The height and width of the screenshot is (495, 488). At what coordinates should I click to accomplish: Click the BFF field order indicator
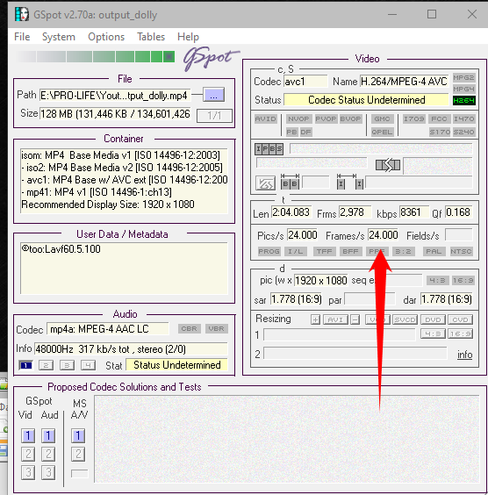point(350,251)
